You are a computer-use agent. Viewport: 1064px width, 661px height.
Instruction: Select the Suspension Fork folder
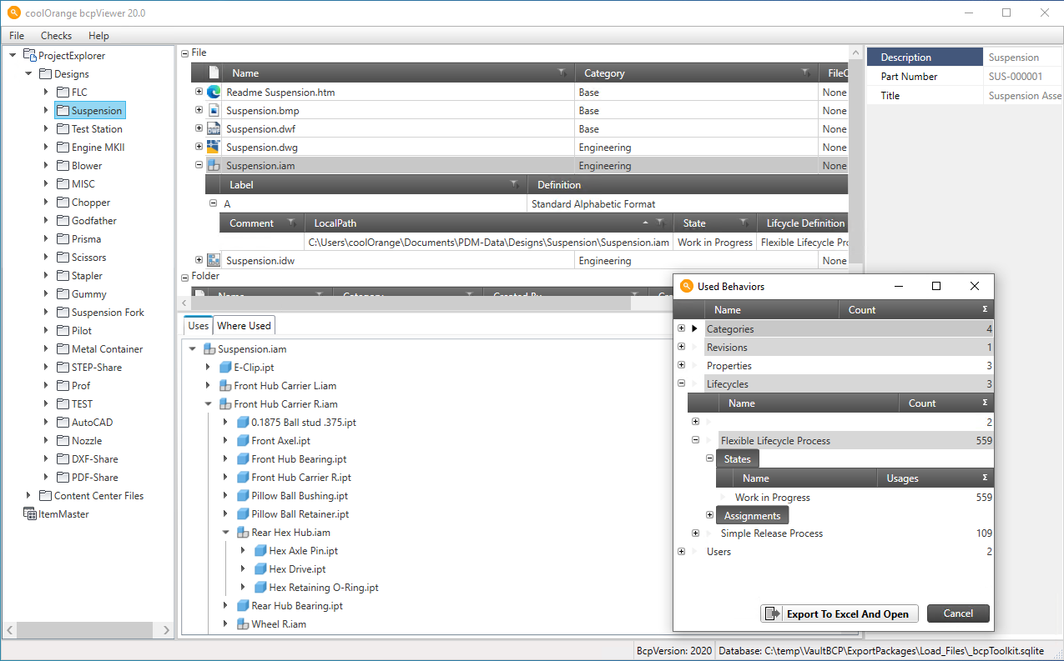pyautogui.click(x=107, y=313)
